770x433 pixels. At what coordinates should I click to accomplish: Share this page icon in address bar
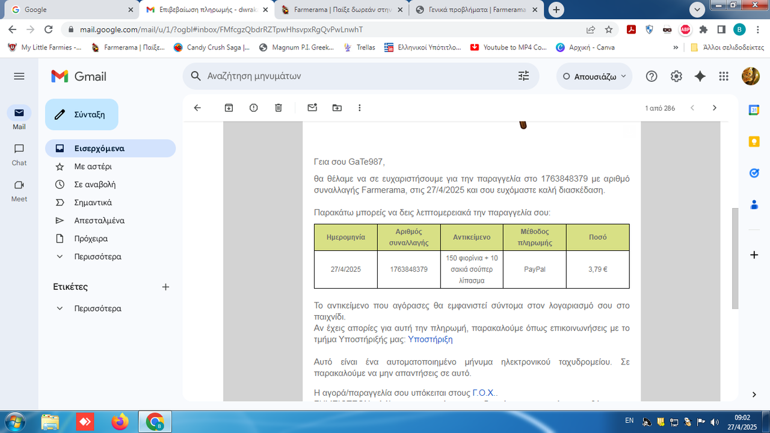[591, 29]
